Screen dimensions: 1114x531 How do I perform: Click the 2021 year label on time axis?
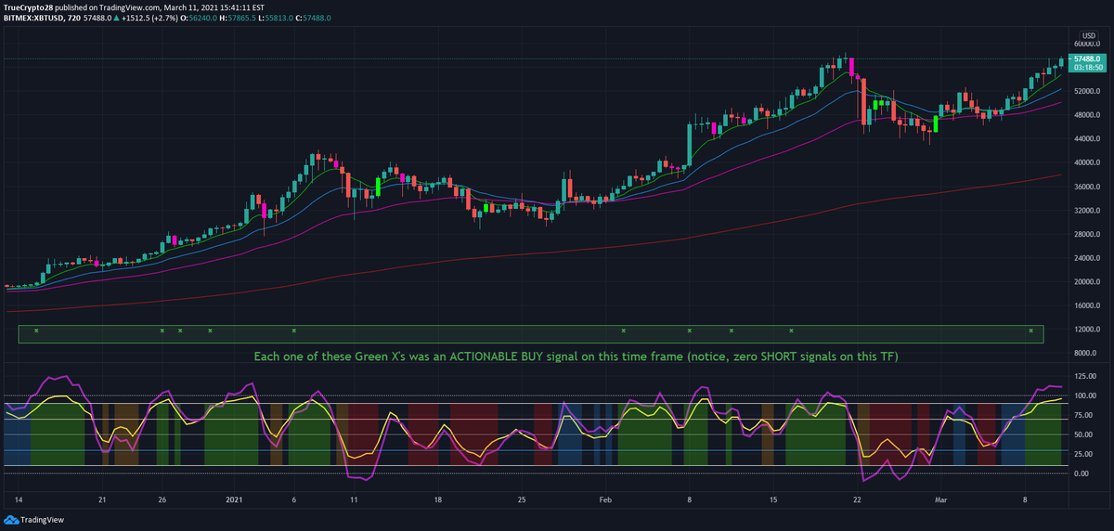[x=234, y=499]
